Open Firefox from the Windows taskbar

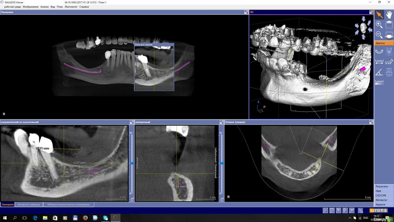coord(85,218)
